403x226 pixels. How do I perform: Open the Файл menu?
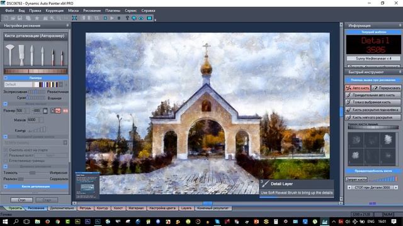pyautogui.click(x=9, y=11)
